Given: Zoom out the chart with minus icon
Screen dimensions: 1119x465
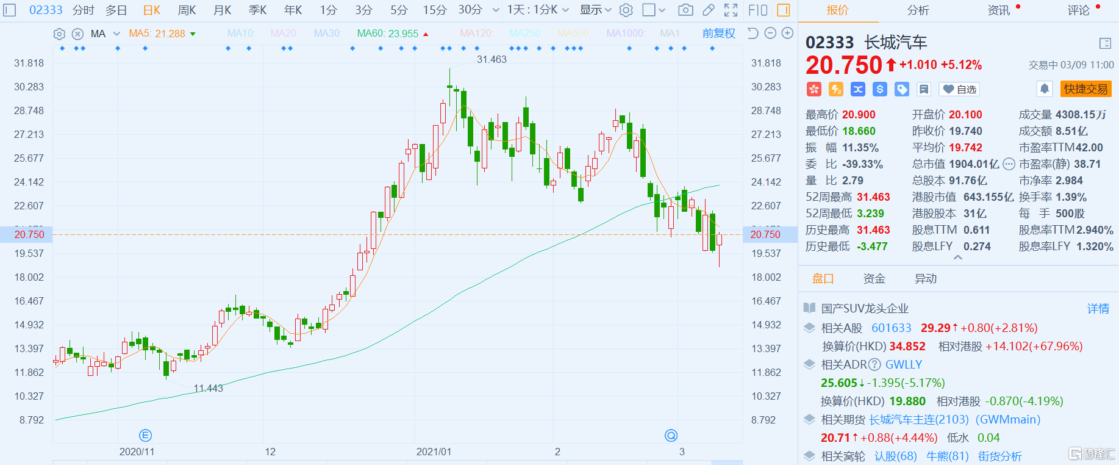Looking at the screenshot, I should click(770, 34).
